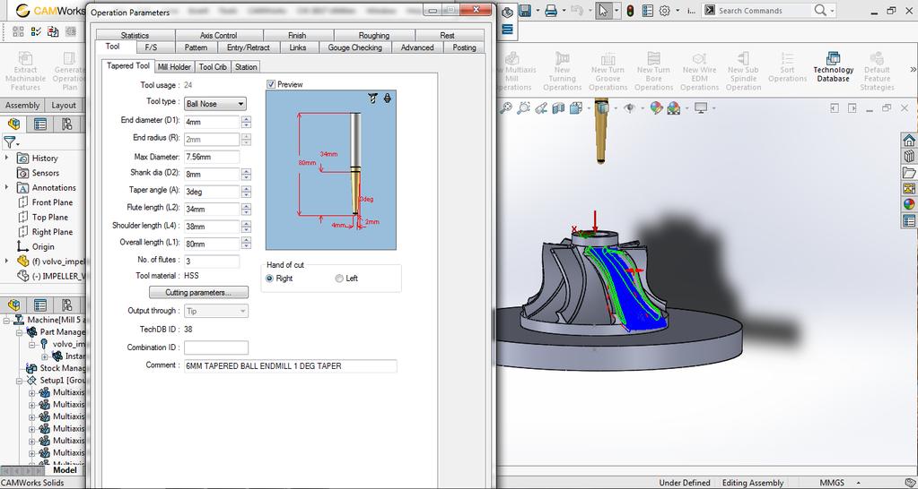Click the Max Diameter field
This screenshot has height=489, width=918.
click(212, 157)
